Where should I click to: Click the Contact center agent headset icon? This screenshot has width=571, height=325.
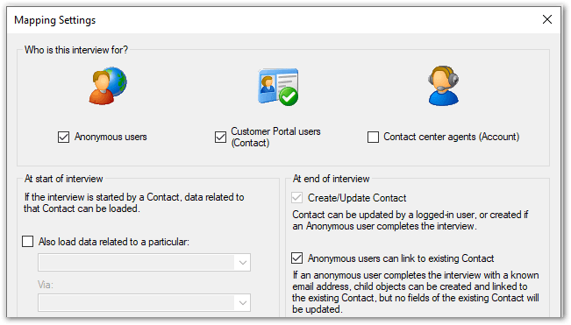pyautogui.click(x=443, y=86)
